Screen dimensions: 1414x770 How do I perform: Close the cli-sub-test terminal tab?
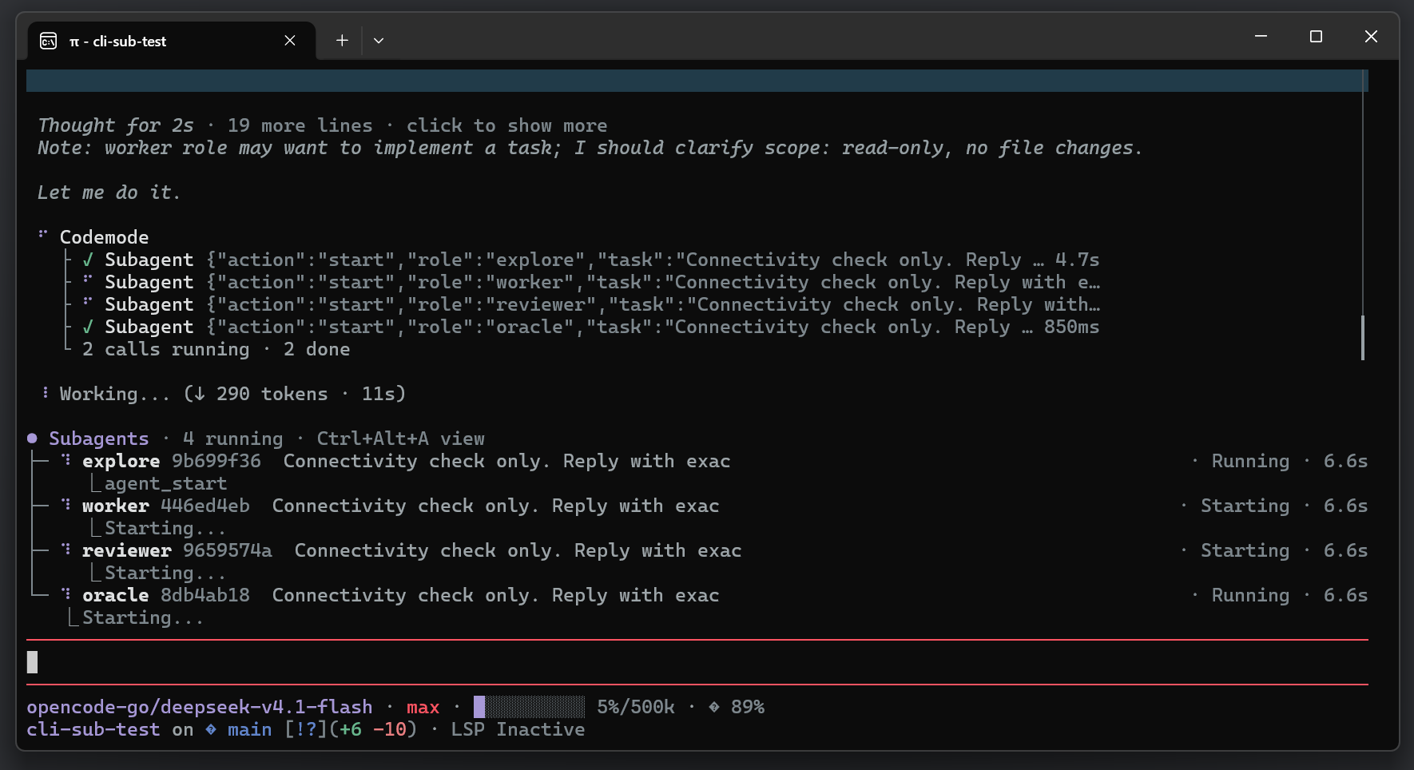[290, 41]
